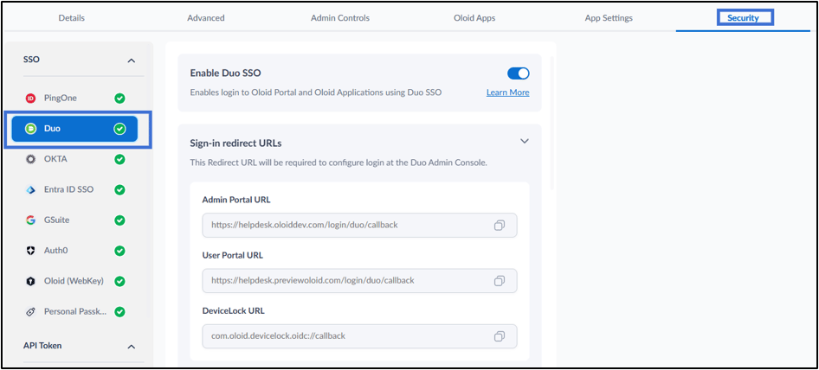Click the DeviceLock URL field

pos(359,336)
